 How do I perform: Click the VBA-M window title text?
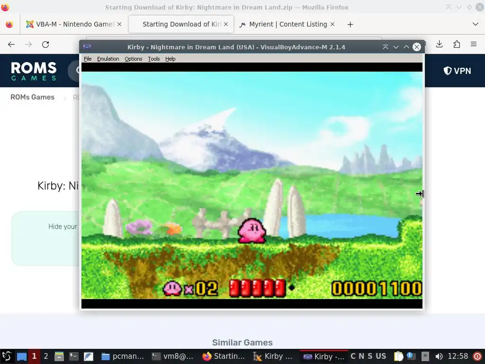[236, 47]
